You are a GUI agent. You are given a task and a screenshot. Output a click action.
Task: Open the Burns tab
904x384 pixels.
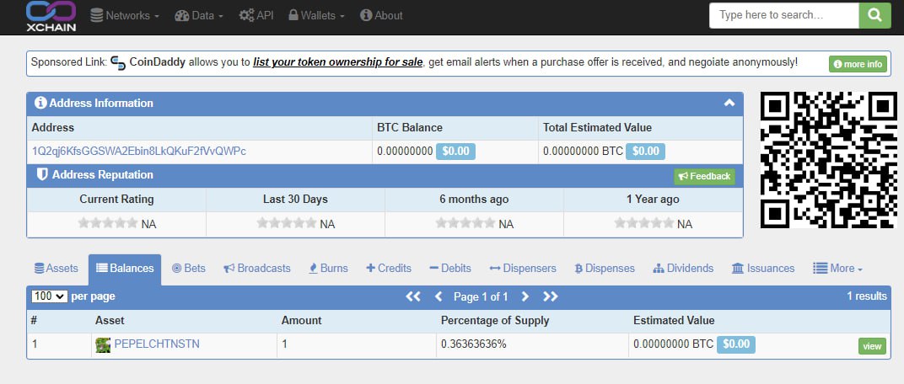point(328,269)
